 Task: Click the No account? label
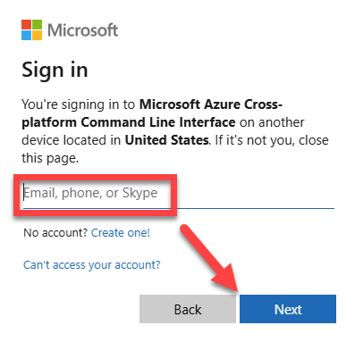coord(55,233)
